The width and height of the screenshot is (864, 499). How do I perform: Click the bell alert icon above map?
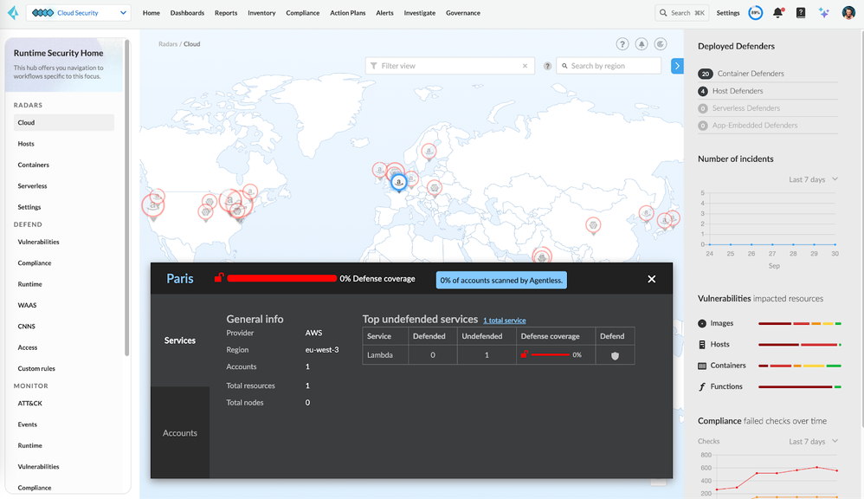click(642, 44)
